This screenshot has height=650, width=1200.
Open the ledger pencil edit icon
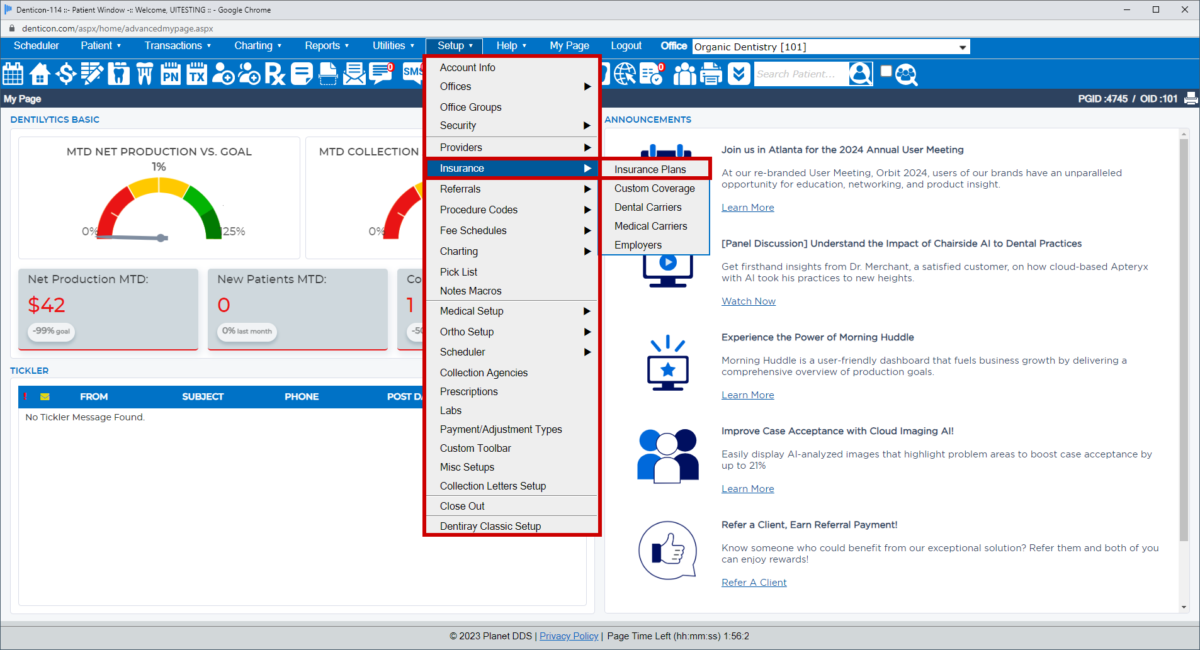[92, 74]
